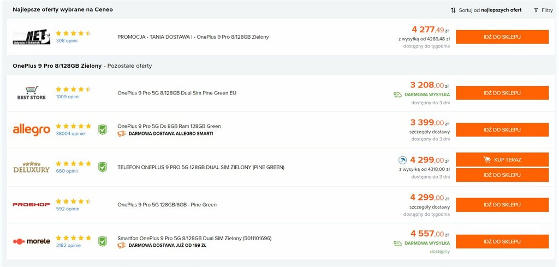This screenshot has width=559, height=267.
Task: Click star rating of Proshop
Action: tap(74, 201)
